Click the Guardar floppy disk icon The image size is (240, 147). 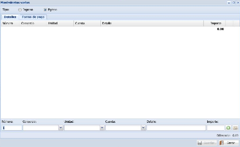click(x=200, y=143)
